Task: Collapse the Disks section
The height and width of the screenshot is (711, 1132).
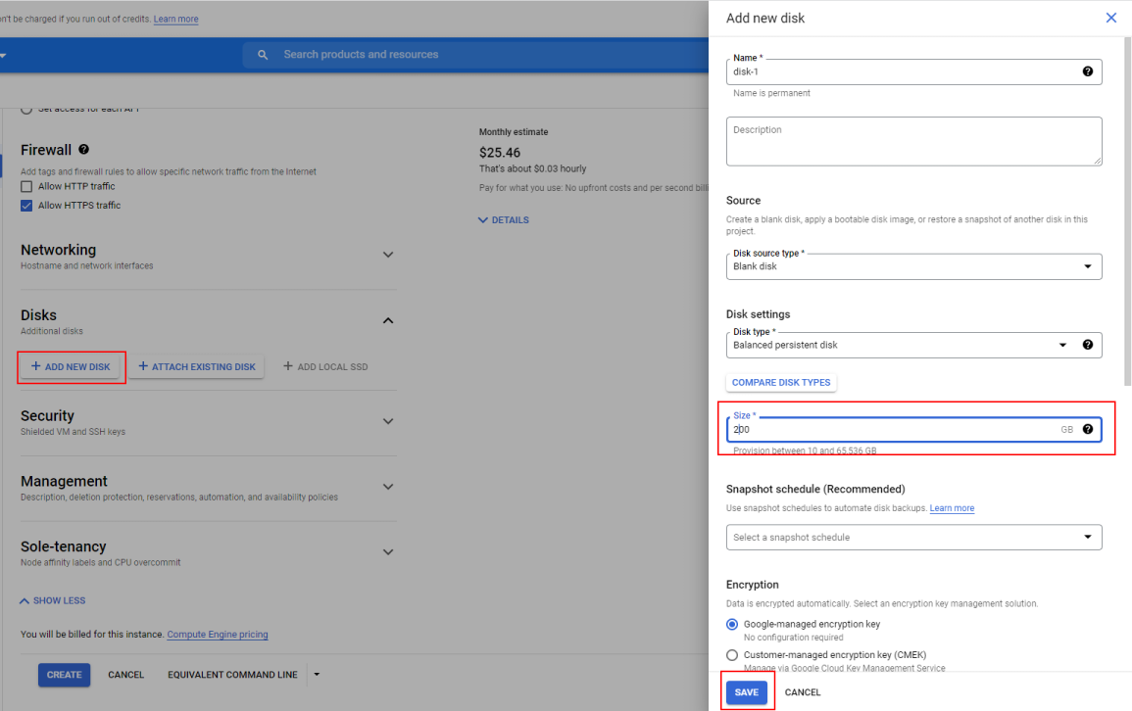Action: coord(388,320)
